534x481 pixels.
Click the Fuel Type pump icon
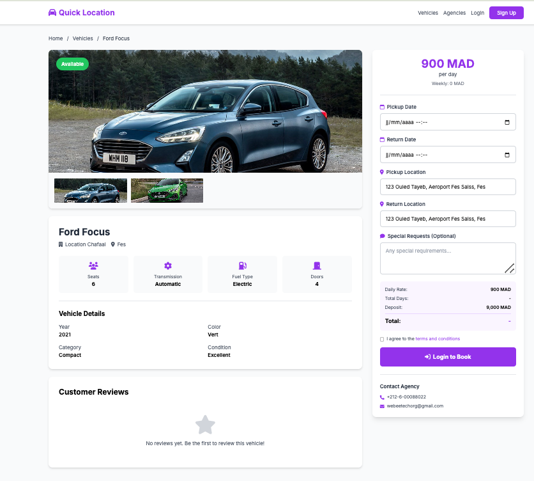pos(243,265)
